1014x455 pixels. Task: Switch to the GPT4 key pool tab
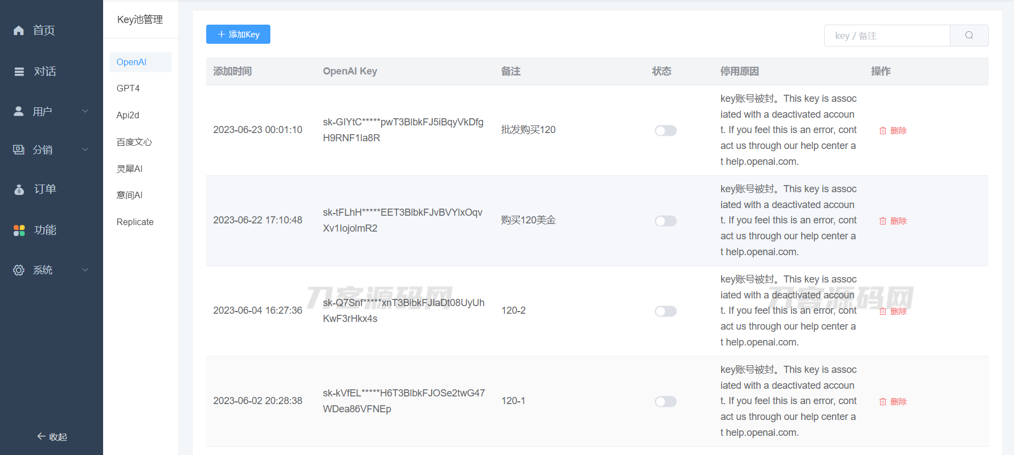coord(128,89)
